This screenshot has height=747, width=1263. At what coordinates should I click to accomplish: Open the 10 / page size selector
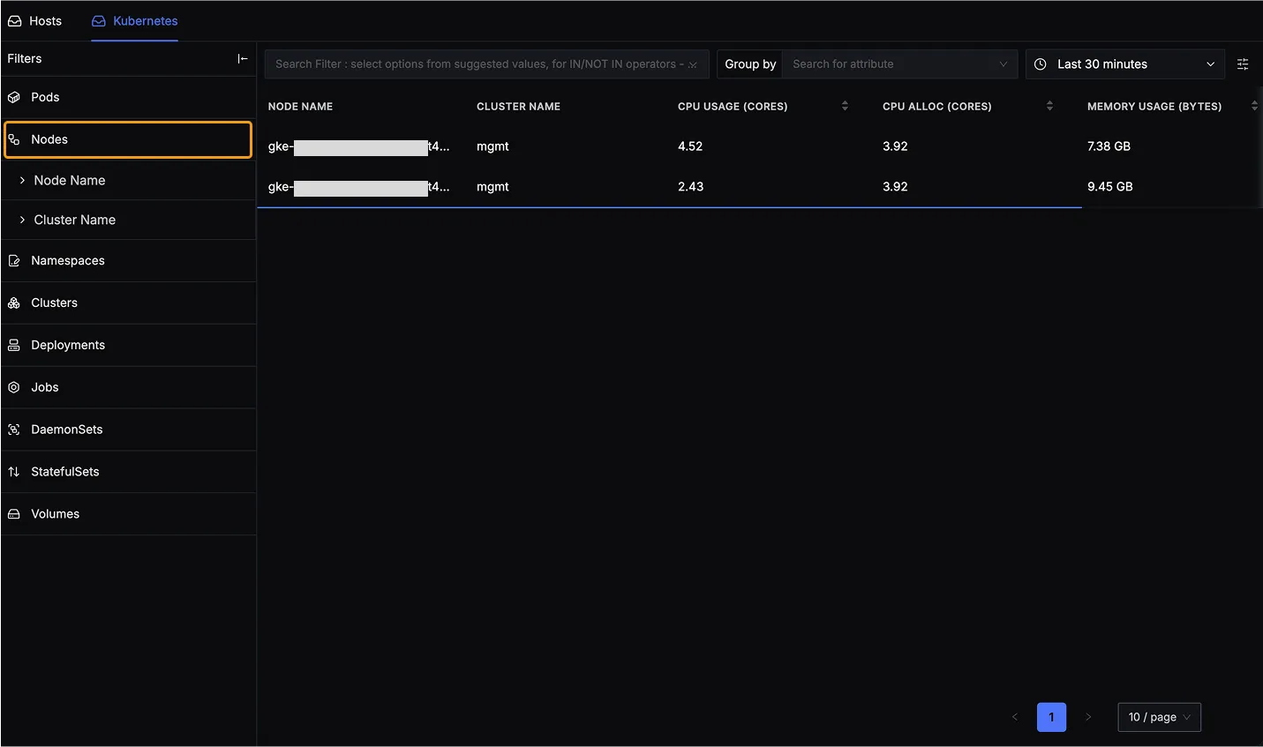pos(1159,717)
